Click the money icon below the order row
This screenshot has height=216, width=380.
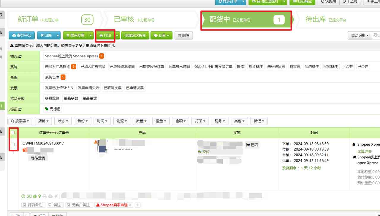(x=29, y=196)
